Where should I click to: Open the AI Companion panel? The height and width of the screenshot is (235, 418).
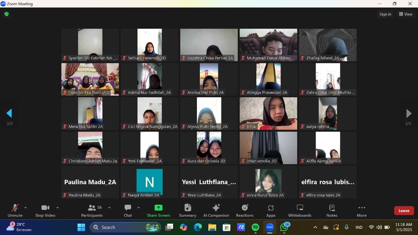[216, 211]
